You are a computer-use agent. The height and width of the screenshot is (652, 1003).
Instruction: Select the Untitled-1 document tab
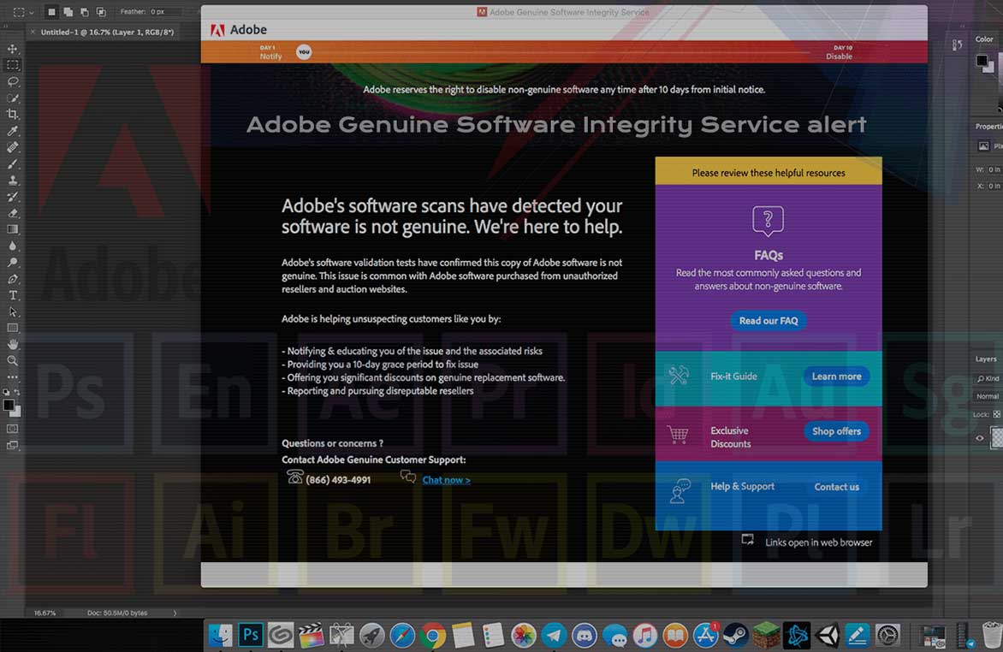tap(107, 32)
